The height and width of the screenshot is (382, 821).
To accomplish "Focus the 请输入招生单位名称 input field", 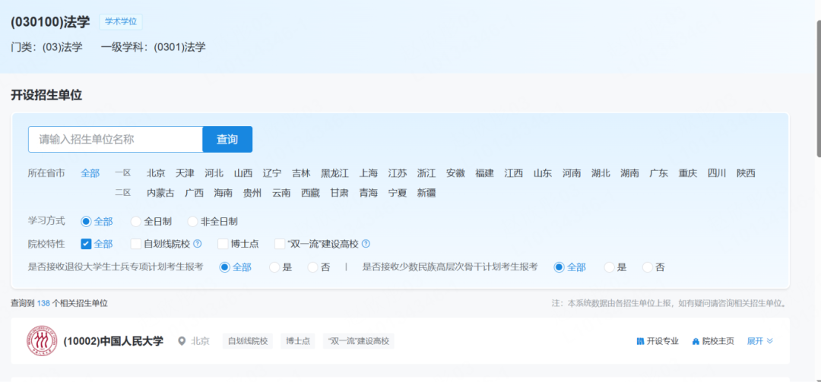I will coord(116,140).
